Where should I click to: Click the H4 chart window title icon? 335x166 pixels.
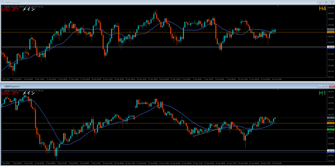click(3, 2)
